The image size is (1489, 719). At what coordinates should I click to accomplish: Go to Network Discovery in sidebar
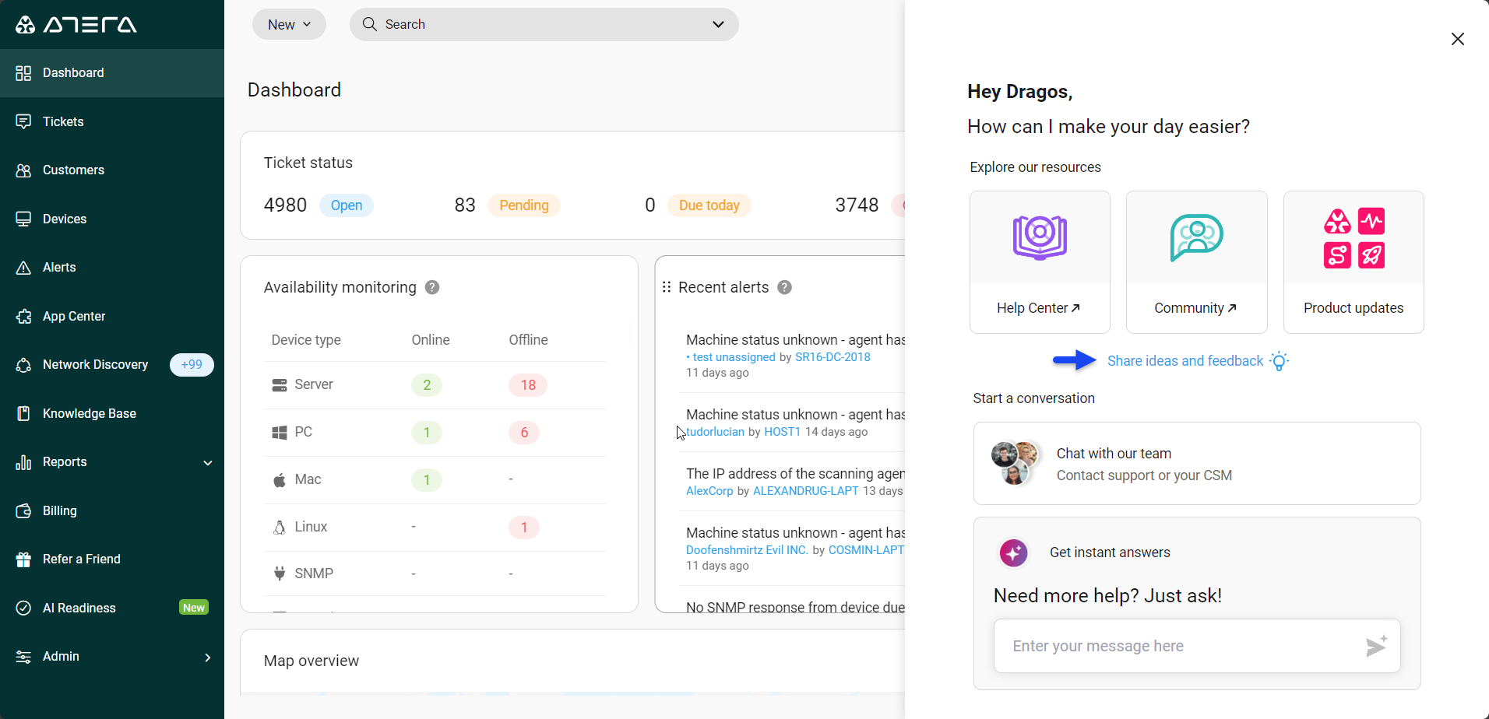point(95,365)
